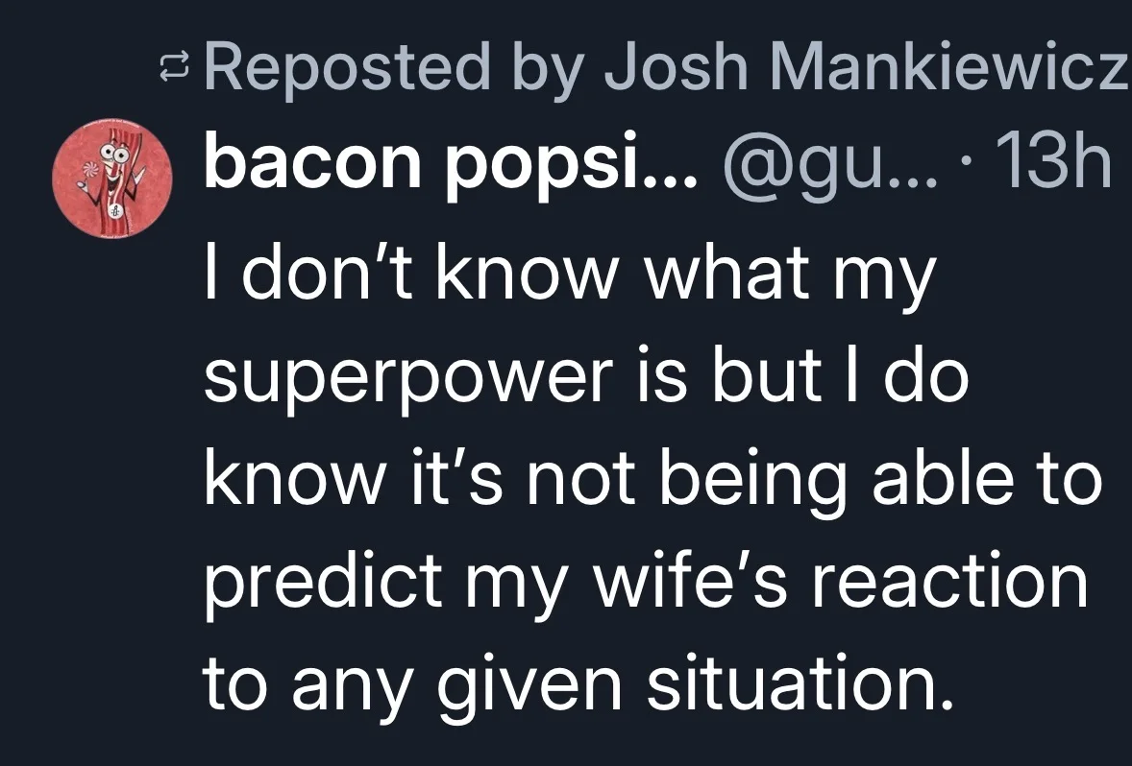
Task: Open the "bacon popsi..." display name
Action: coord(451,164)
